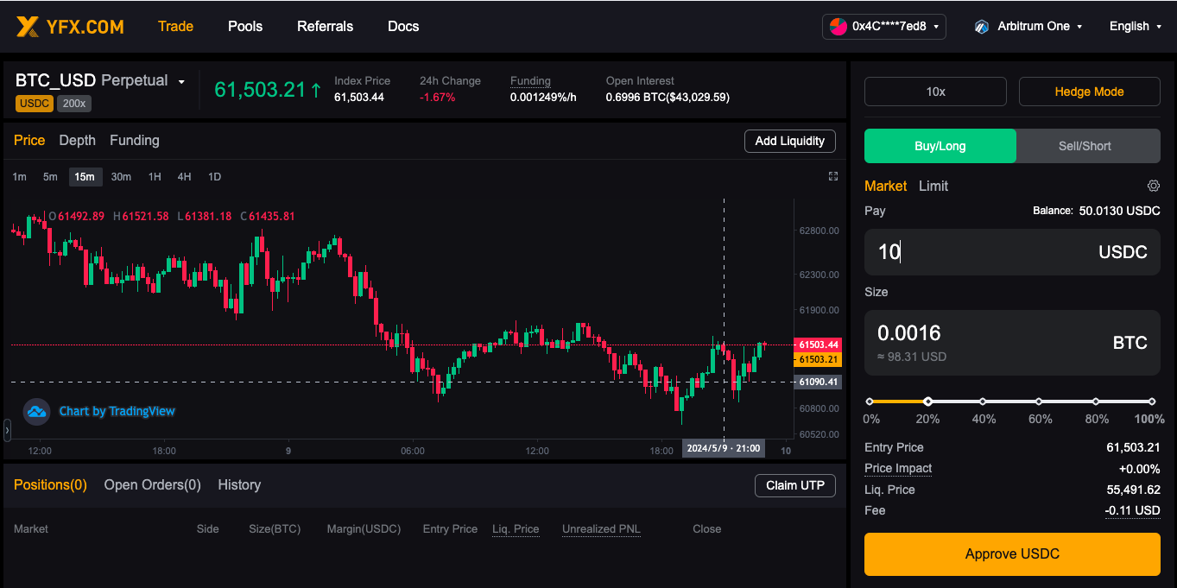Click the Arbitrum One network icon
This screenshot has height=588, width=1177.
pos(981,27)
